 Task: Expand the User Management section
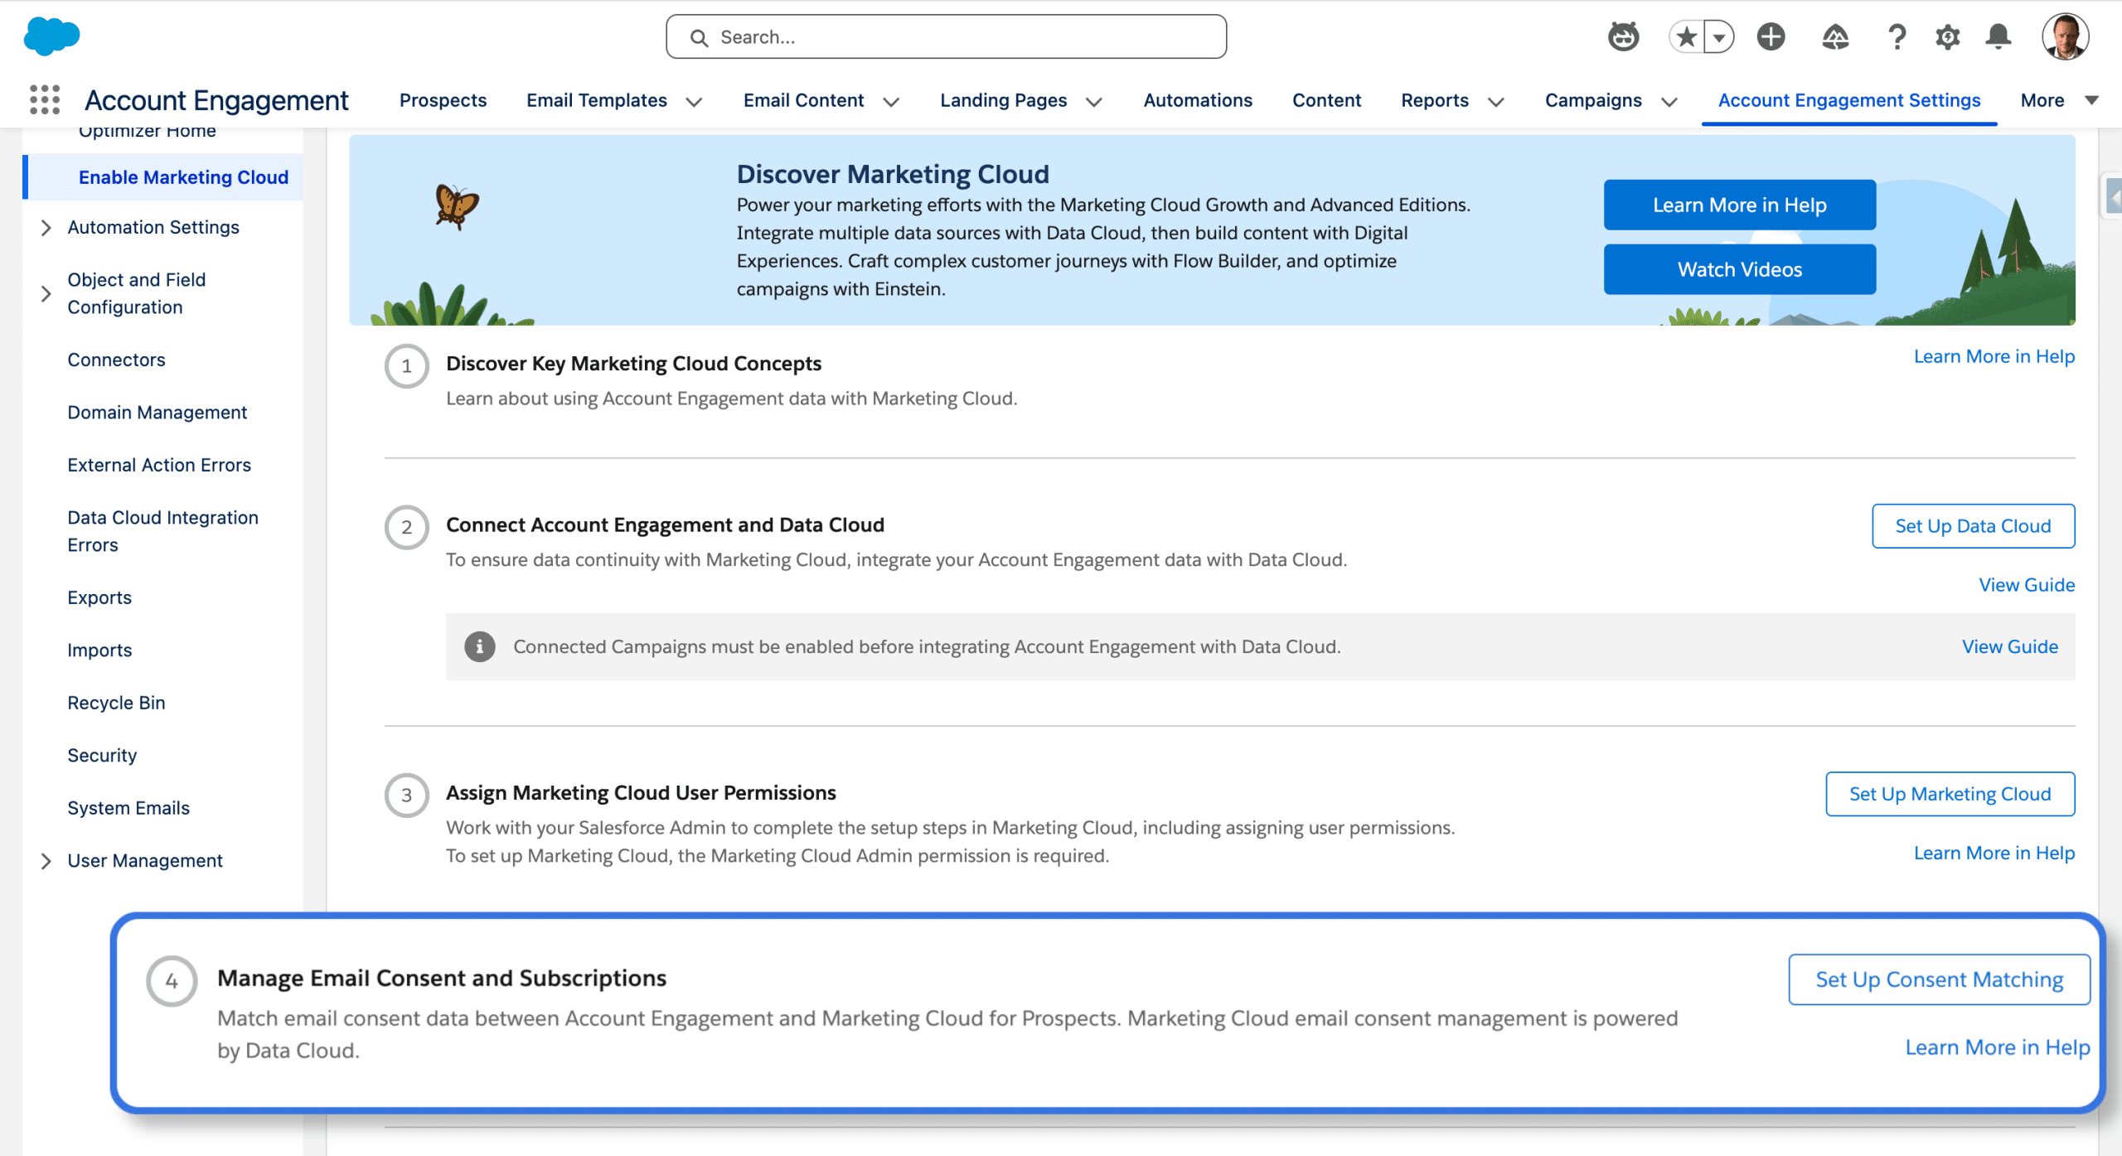(46, 861)
